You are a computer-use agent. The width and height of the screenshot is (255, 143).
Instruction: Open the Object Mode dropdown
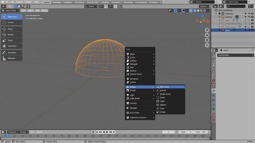(x=10, y=11)
